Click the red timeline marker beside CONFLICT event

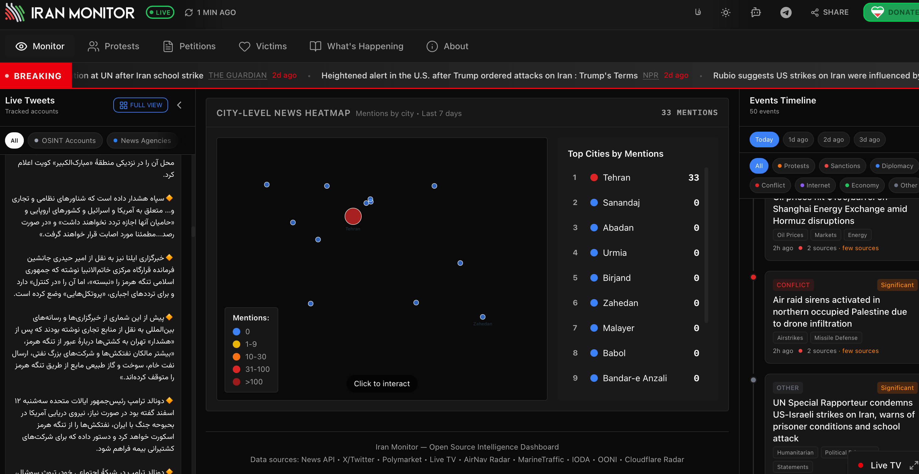(x=753, y=277)
